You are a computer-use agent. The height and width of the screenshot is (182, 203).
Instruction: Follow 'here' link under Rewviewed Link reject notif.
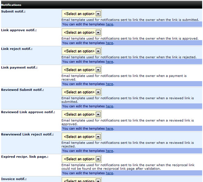[109, 151]
